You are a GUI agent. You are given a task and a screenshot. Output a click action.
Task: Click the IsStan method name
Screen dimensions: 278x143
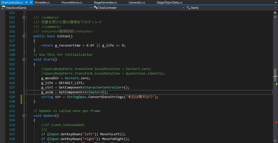(63, 36)
